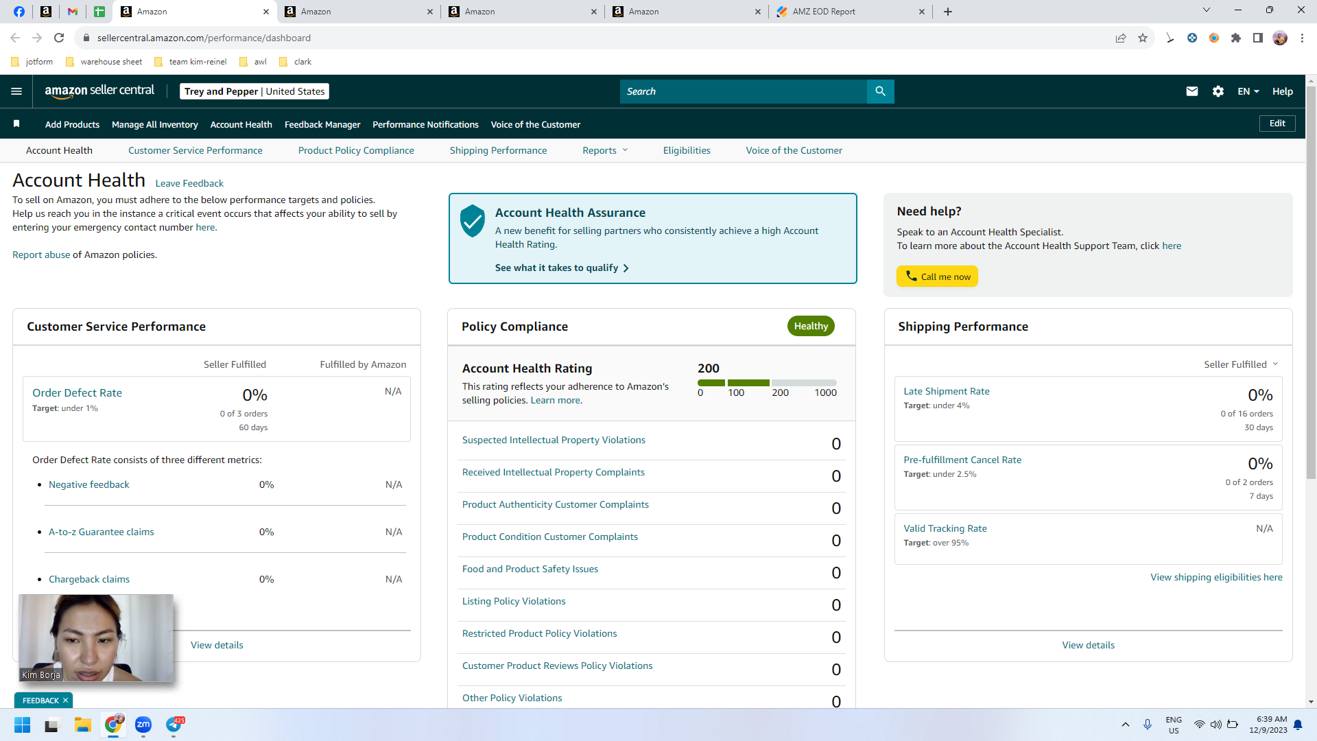Switch to the AMZ EOD Report browser tab
This screenshot has height=741, width=1317.
pyautogui.click(x=850, y=12)
